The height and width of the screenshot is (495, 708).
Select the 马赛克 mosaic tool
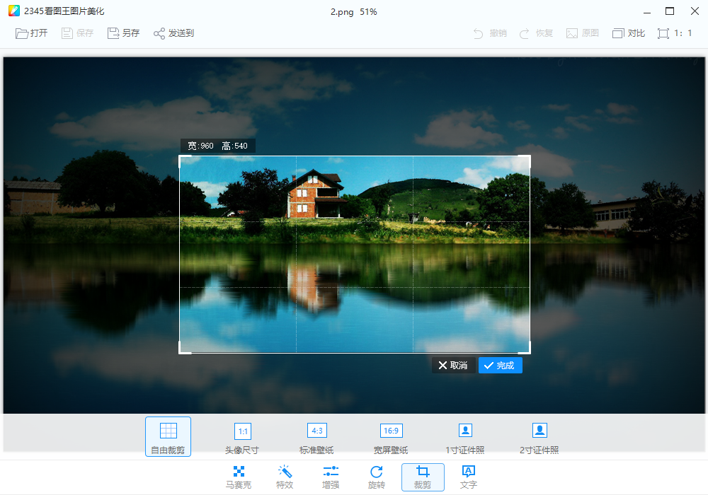tap(239, 477)
